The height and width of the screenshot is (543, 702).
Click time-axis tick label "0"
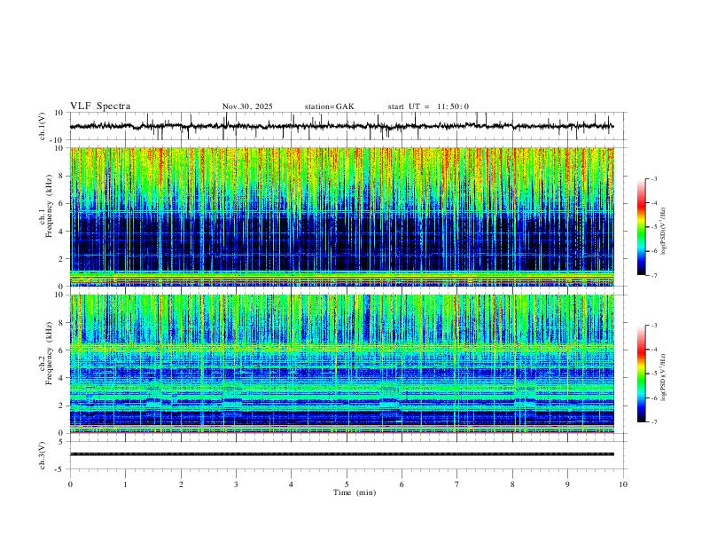(70, 484)
